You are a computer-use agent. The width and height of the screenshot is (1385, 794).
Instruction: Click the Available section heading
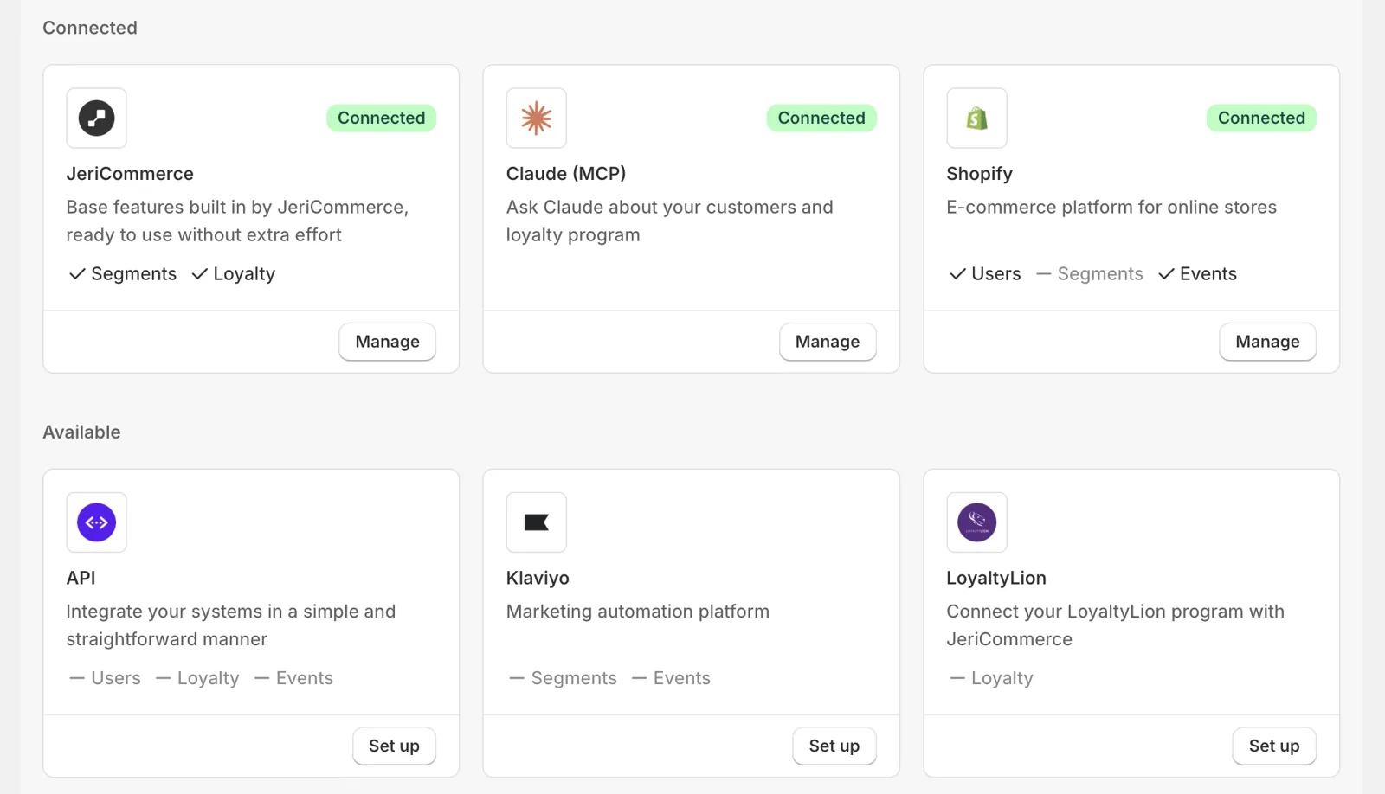coord(81,432)
